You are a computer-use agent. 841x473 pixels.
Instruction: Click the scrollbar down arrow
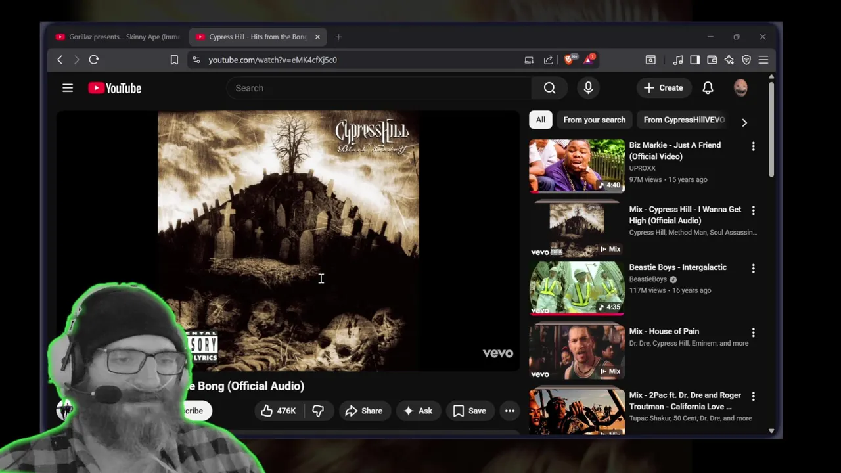771,431
